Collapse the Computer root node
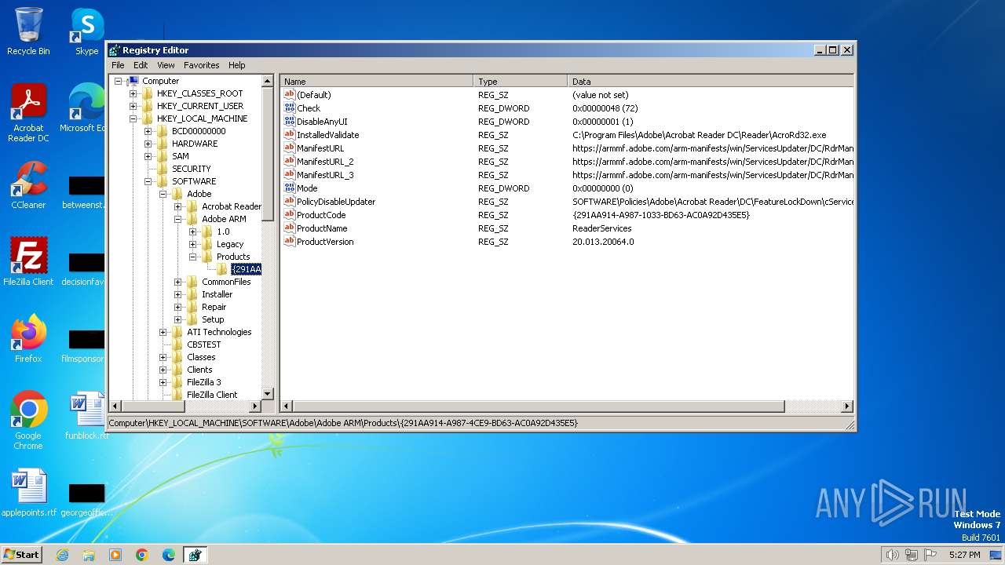Image resolution: width=1005 pixels, height=565 pixels. point(119,81)
